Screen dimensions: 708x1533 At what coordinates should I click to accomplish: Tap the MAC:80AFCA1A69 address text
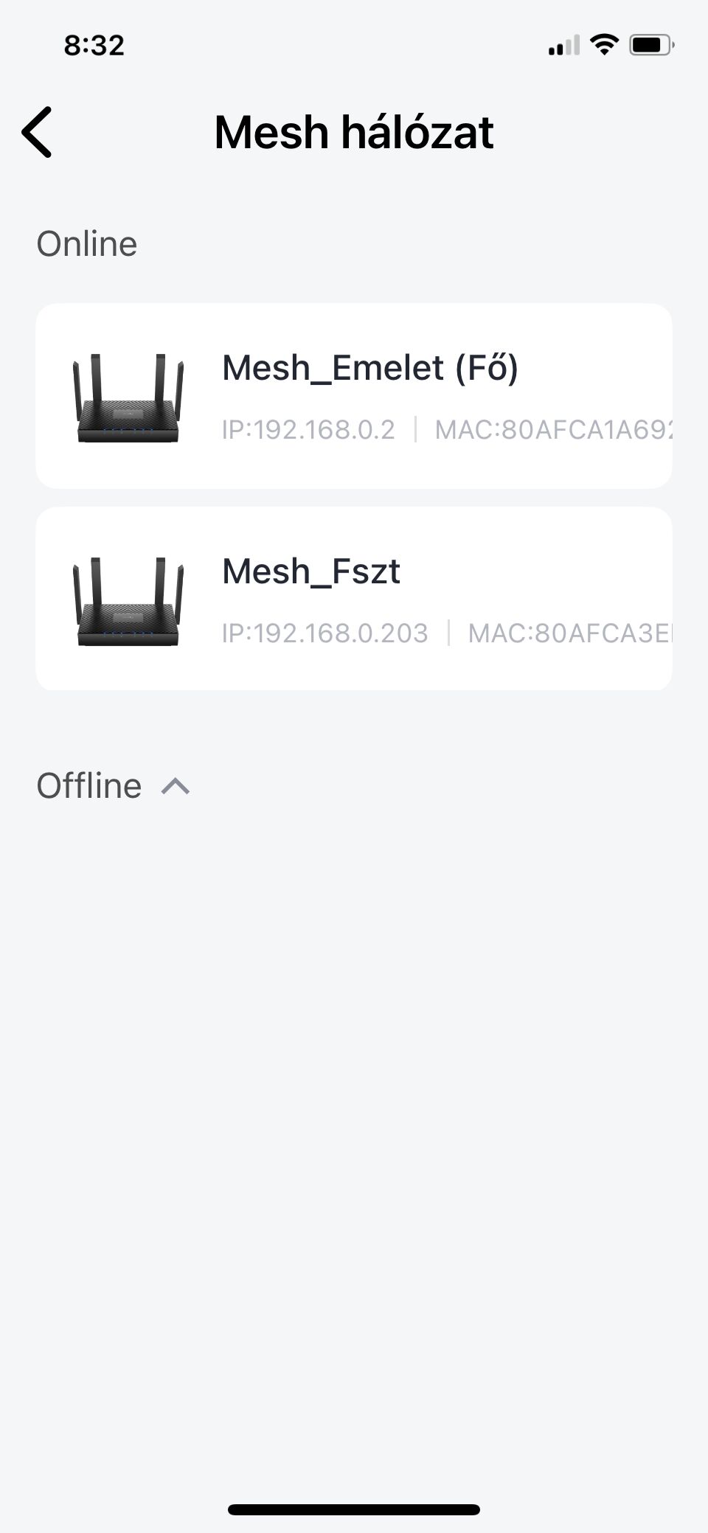[553, 429]
